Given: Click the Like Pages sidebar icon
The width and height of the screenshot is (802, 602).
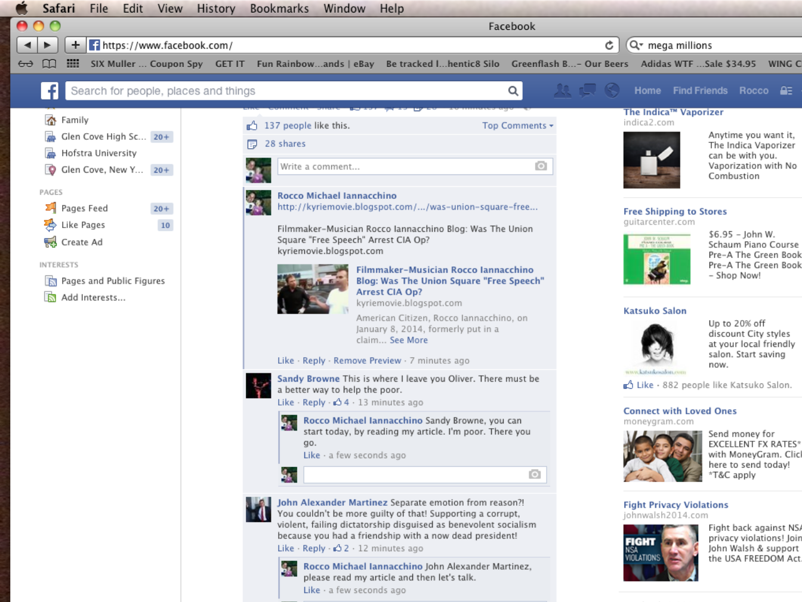Looking at the screenshot, I should point(51,225).
